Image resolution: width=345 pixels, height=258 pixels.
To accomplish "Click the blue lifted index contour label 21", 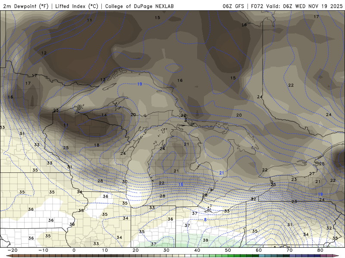I will (222, 173).
